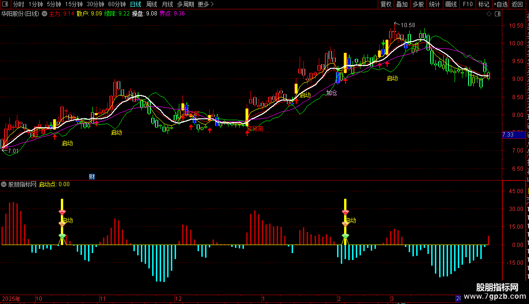529x304 pixels.
Task: Click month 3 on the time axis
Action: 392,298
